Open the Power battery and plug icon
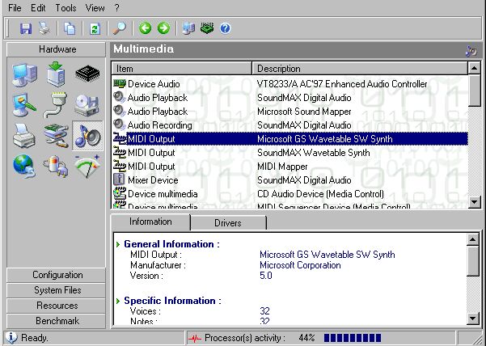 tap(56, 167)
